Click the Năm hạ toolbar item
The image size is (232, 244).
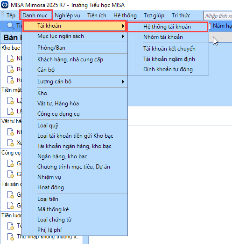coord(221,26)
